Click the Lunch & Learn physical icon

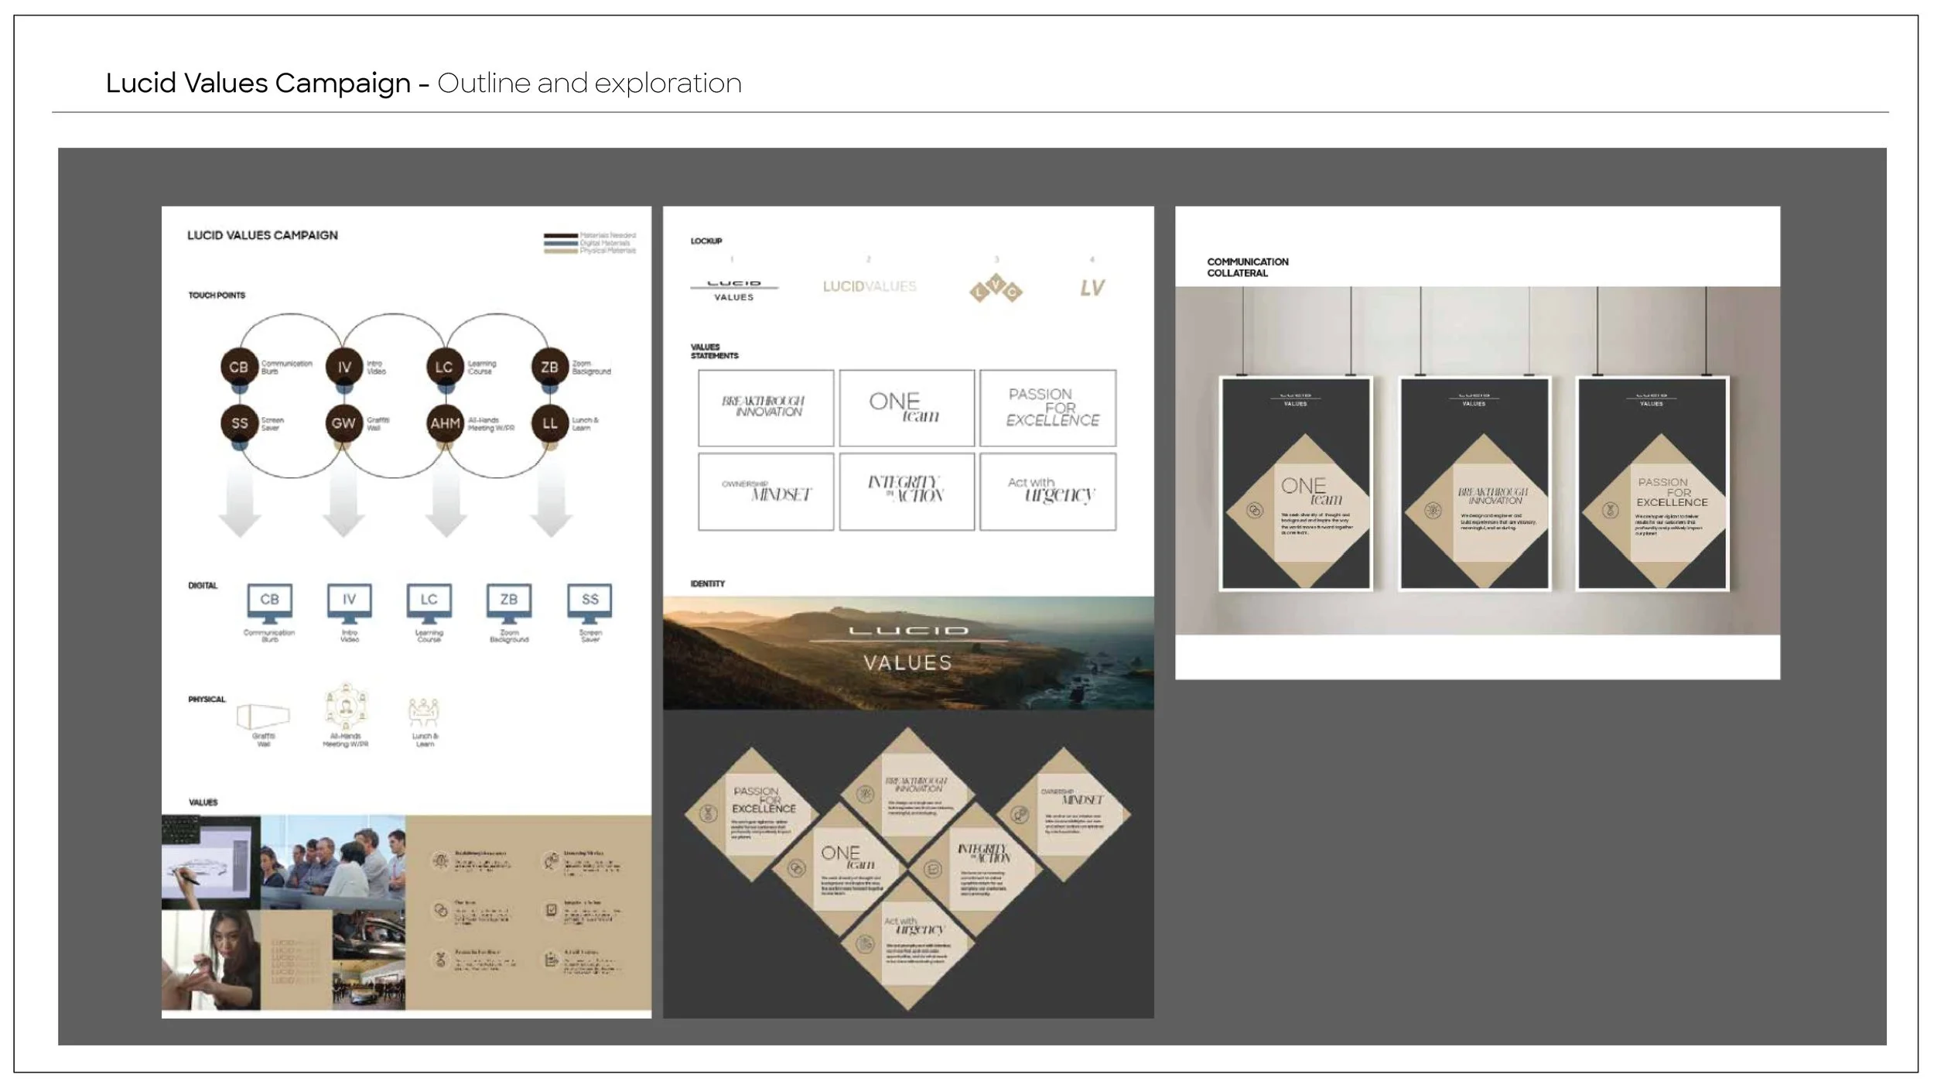click(423, 713)
